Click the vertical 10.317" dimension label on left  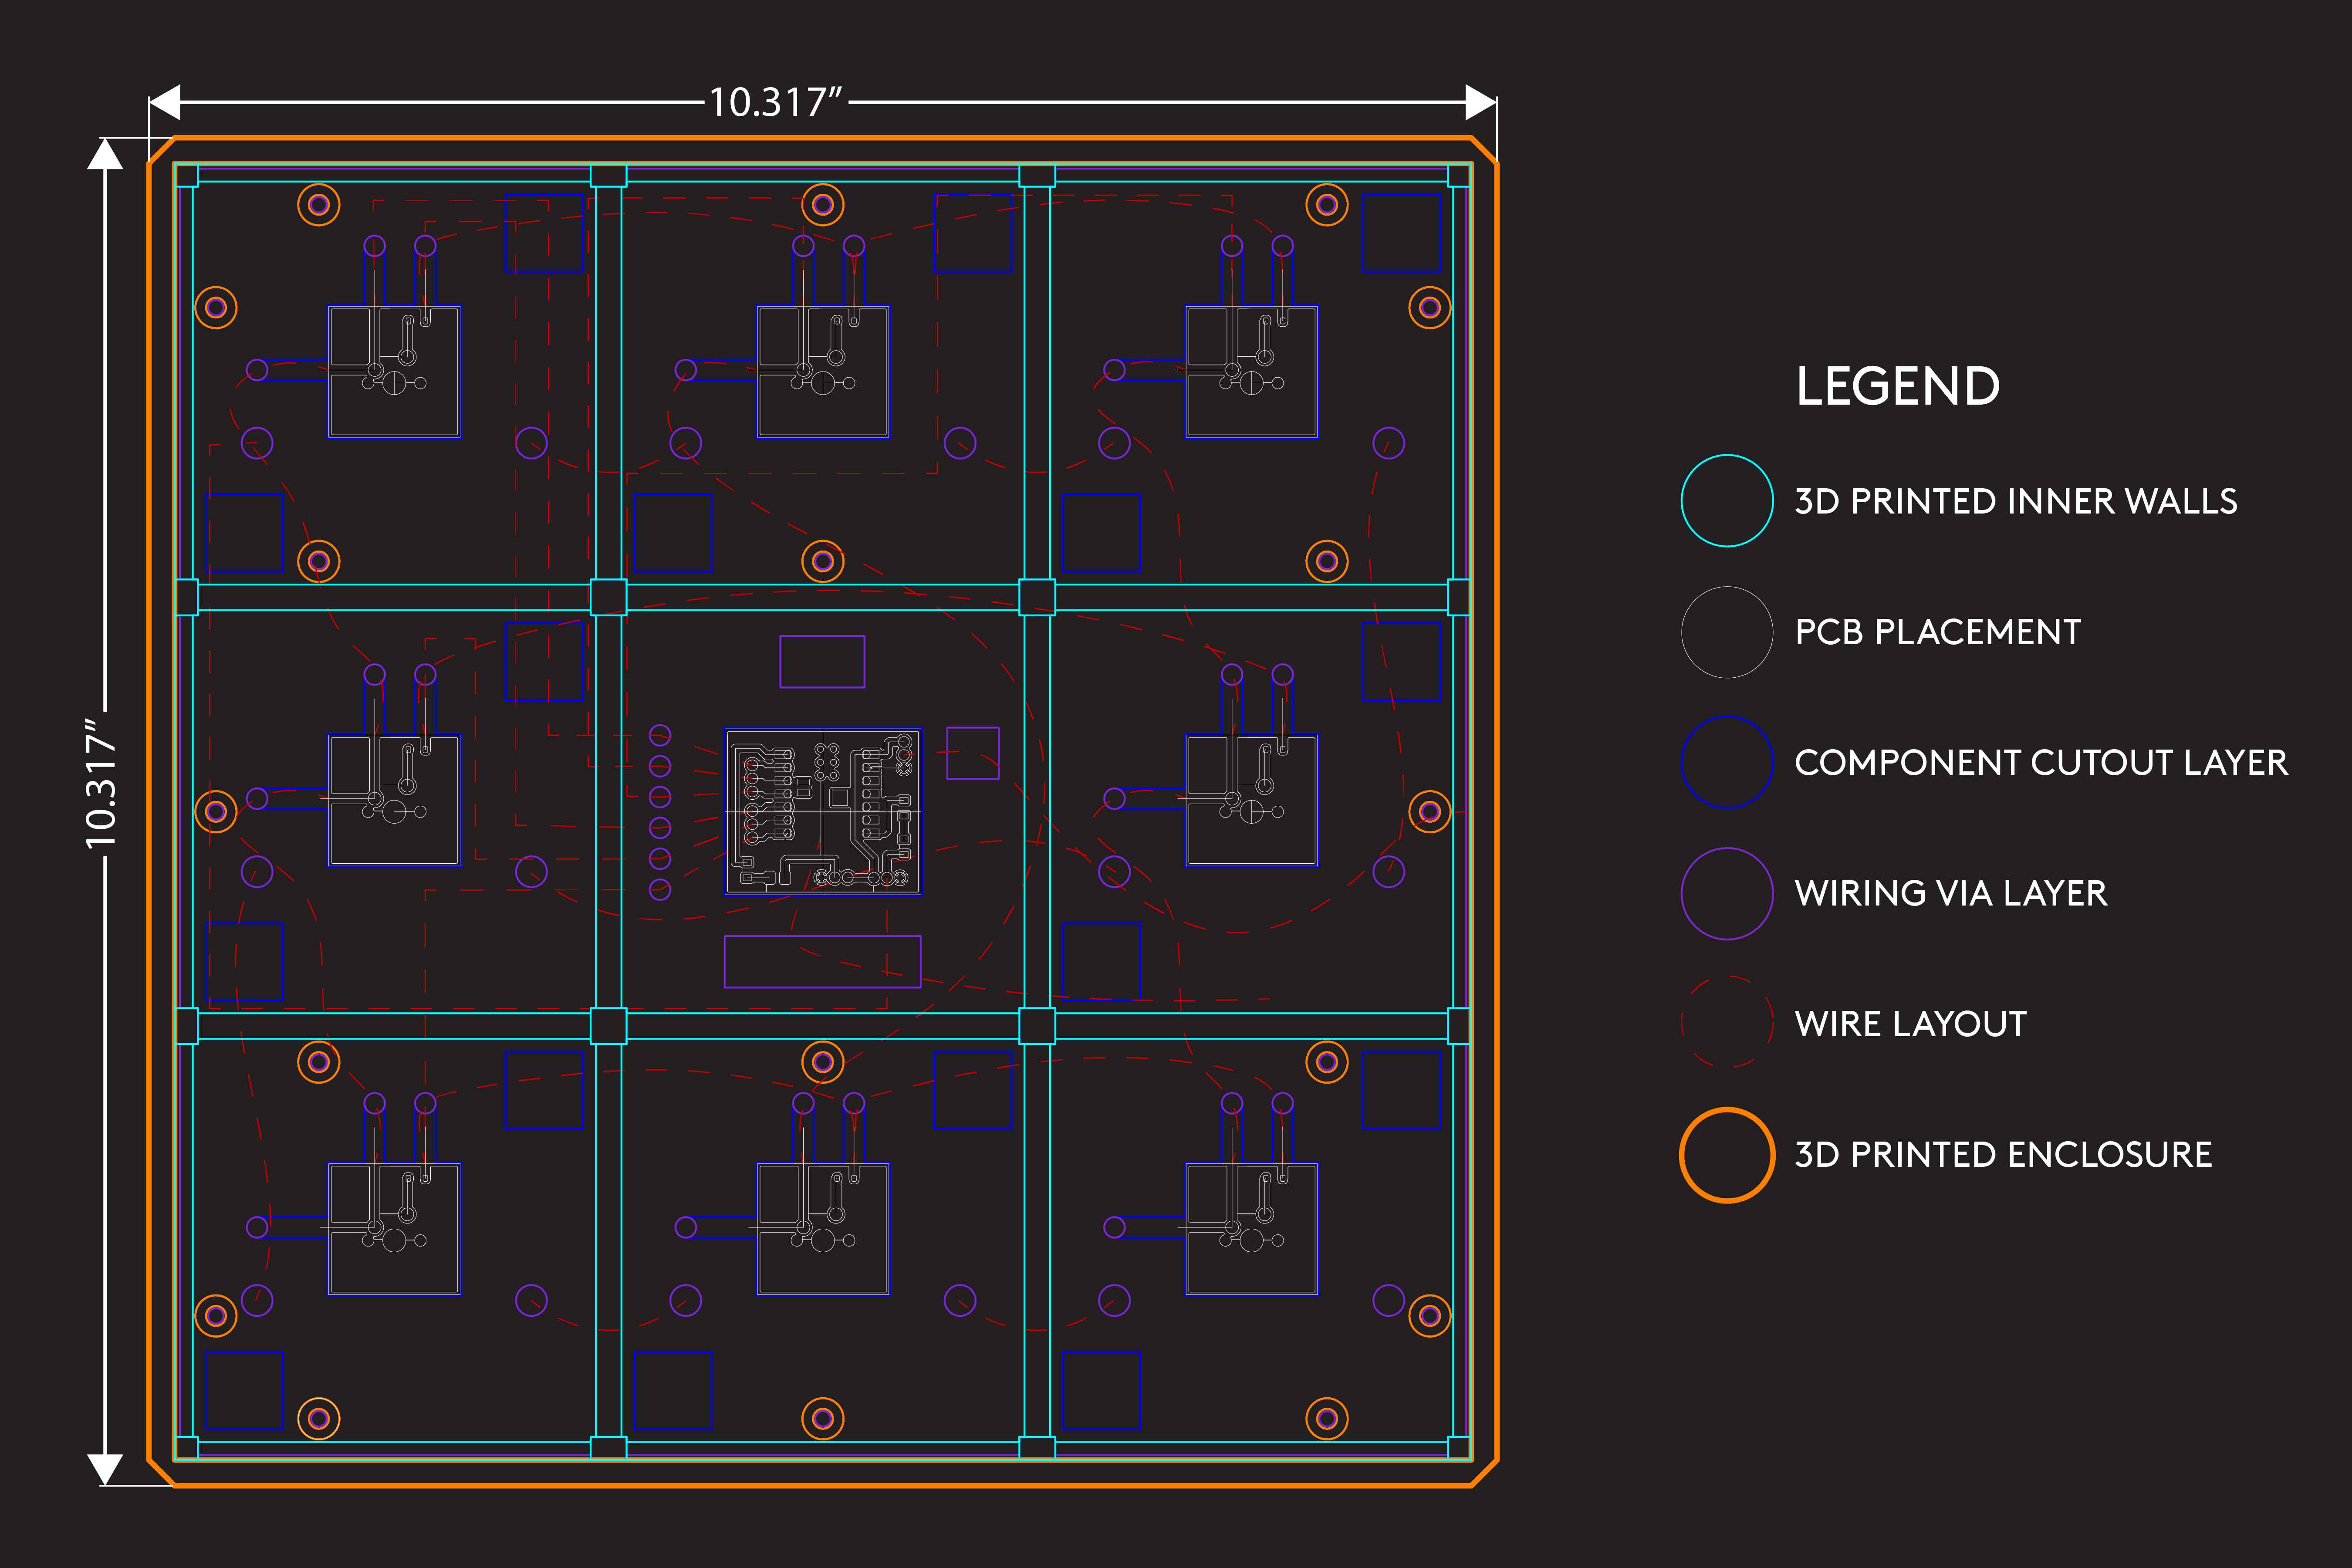point(102,783)
